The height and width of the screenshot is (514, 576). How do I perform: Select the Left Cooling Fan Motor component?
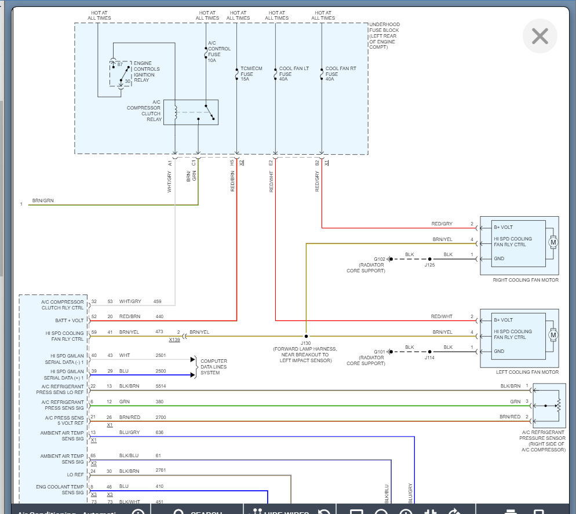(519, 335)
